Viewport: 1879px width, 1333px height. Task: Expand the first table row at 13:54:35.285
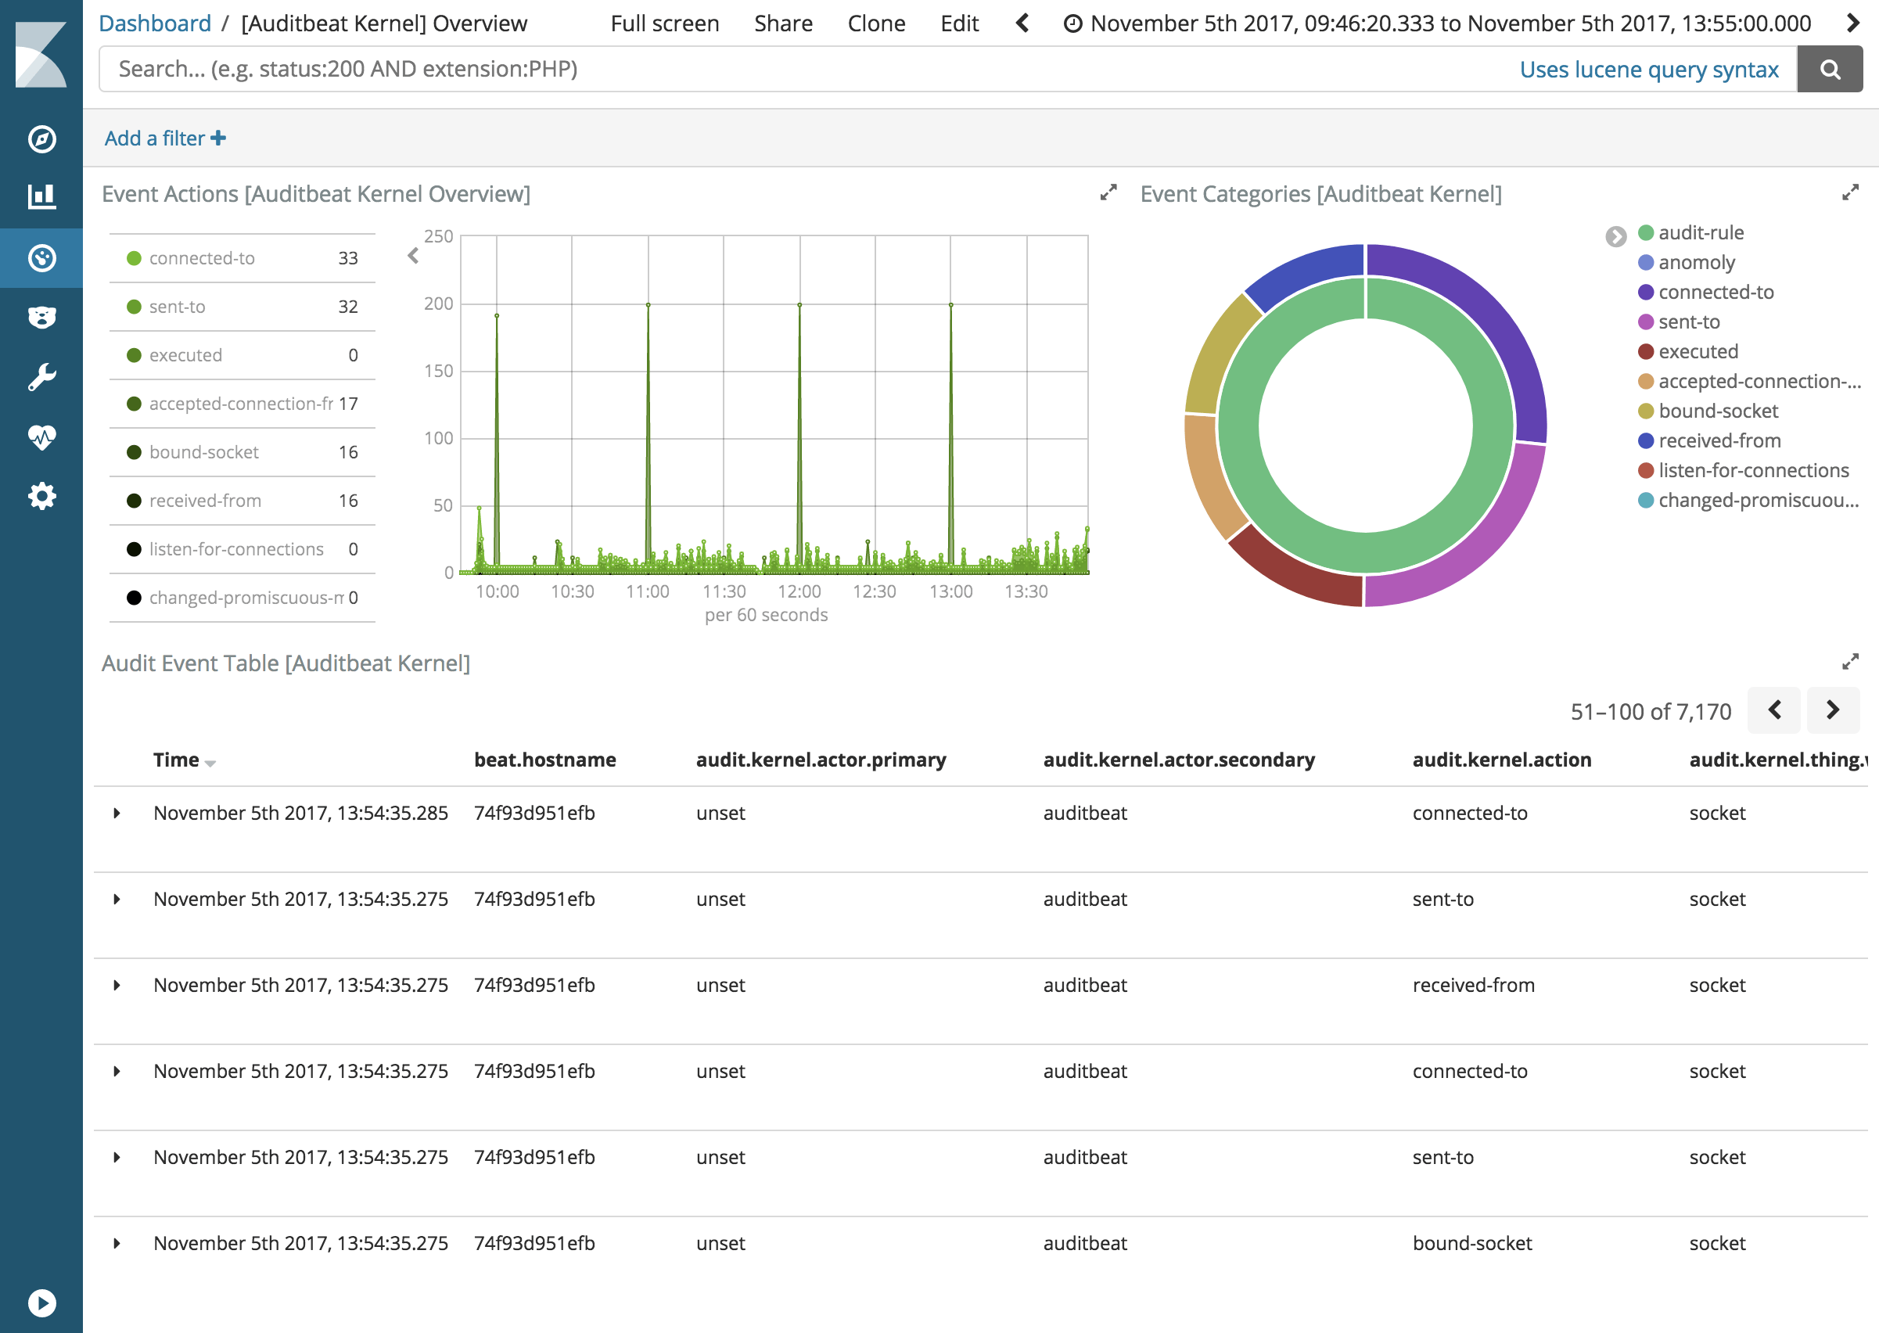(x=117, y=814)
